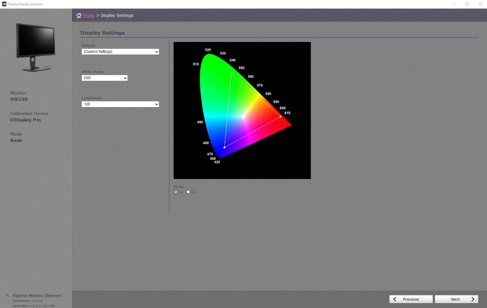Select the u'v' mode radio button
487x308 pixels.
coord(188,192)
